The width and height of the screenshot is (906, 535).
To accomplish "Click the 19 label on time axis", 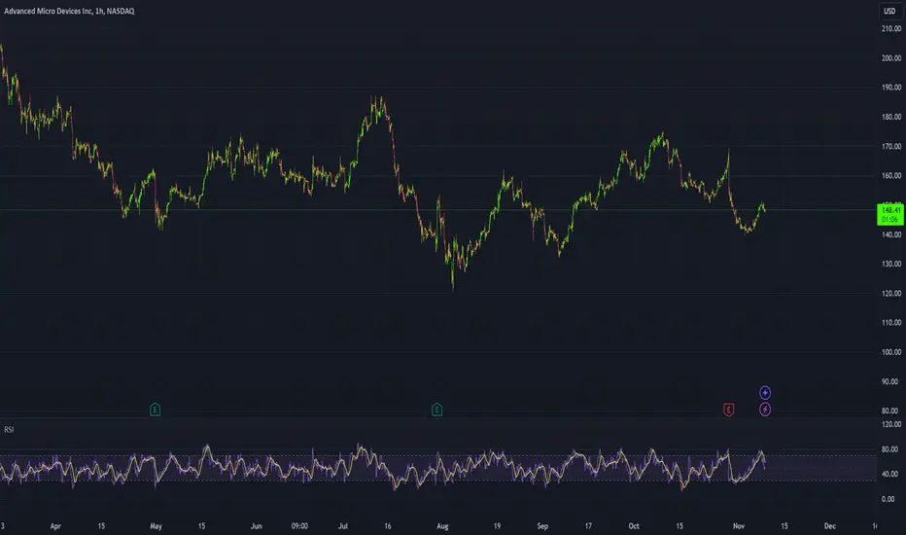I will [x=497, y=526].
